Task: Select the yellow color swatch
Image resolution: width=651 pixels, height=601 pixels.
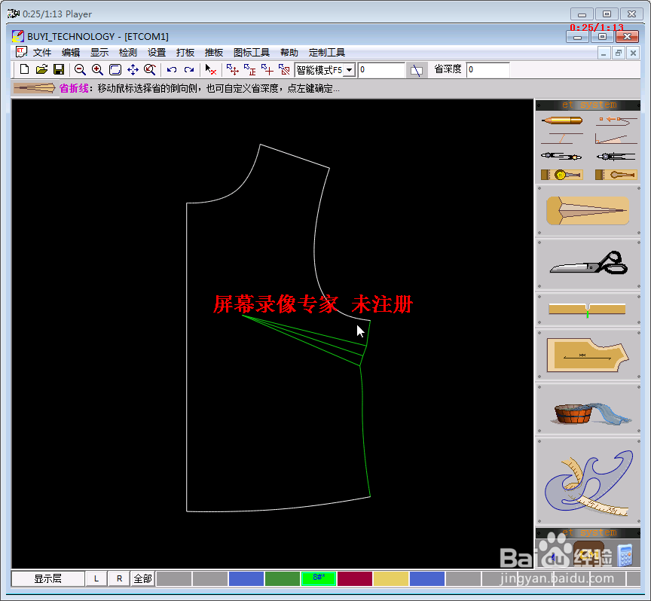Action: (391, 578)
